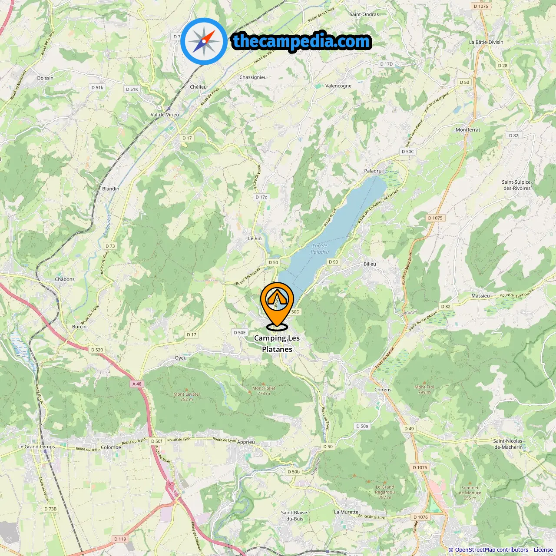
Task: Click the Val-de-Virieu town label
Action: [x=165, y=115]
